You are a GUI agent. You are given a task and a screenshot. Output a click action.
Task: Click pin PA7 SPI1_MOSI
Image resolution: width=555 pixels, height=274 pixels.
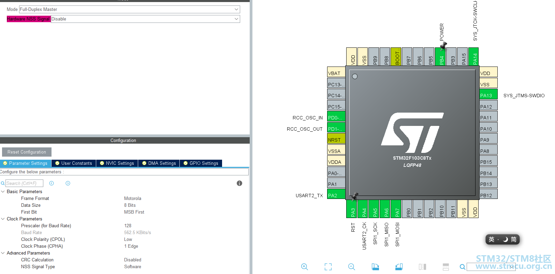pos(396,209)
